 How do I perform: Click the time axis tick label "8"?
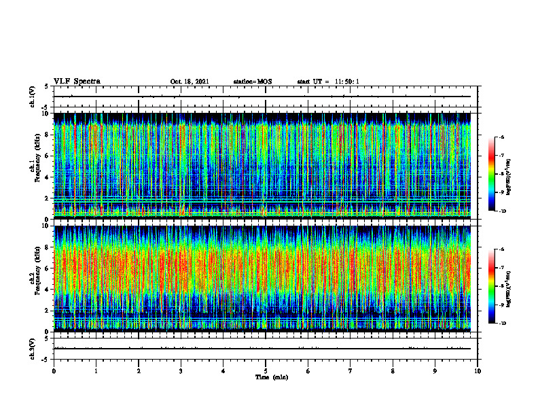[393, 371]
